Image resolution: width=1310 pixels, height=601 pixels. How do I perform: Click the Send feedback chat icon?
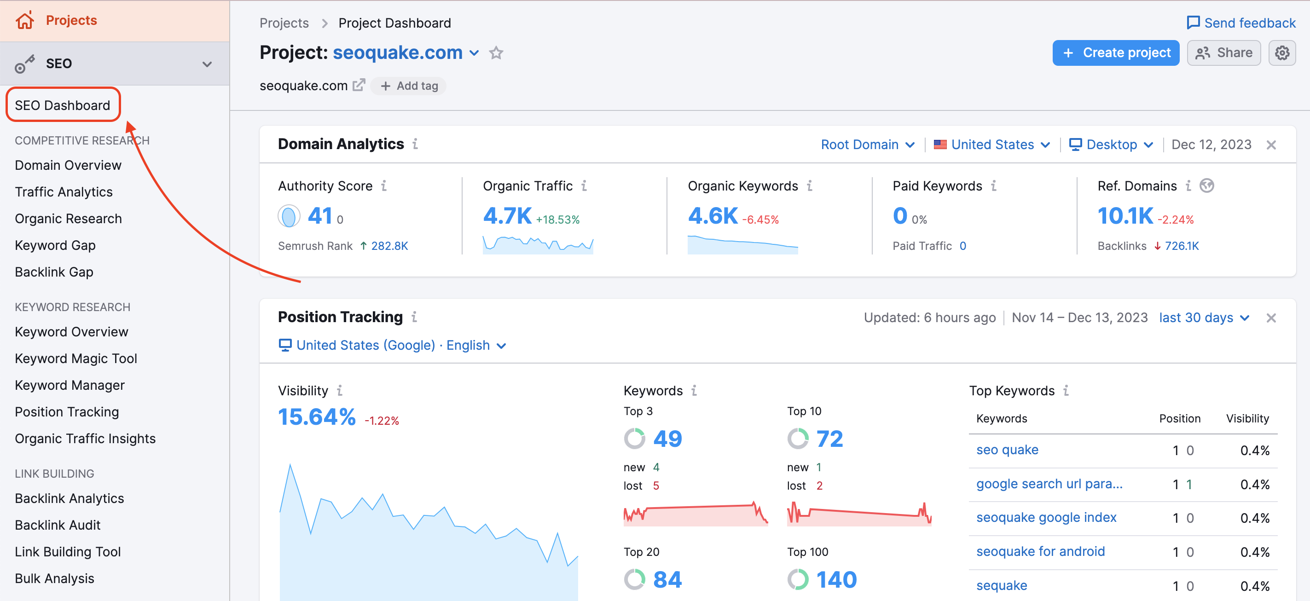[1193, 23]
